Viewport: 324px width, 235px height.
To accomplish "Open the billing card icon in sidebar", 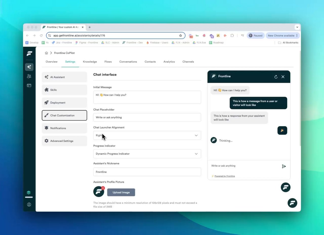I will [x=29, y=86].
